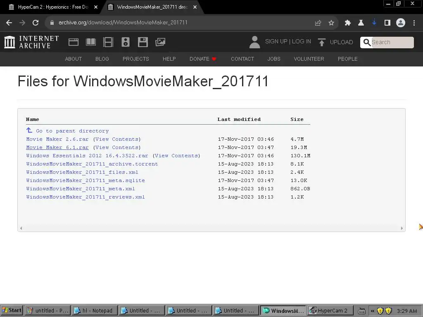The width and height of the screenshot is (423, 317).
Task: Open the HELP menu item
Action: 169,59
